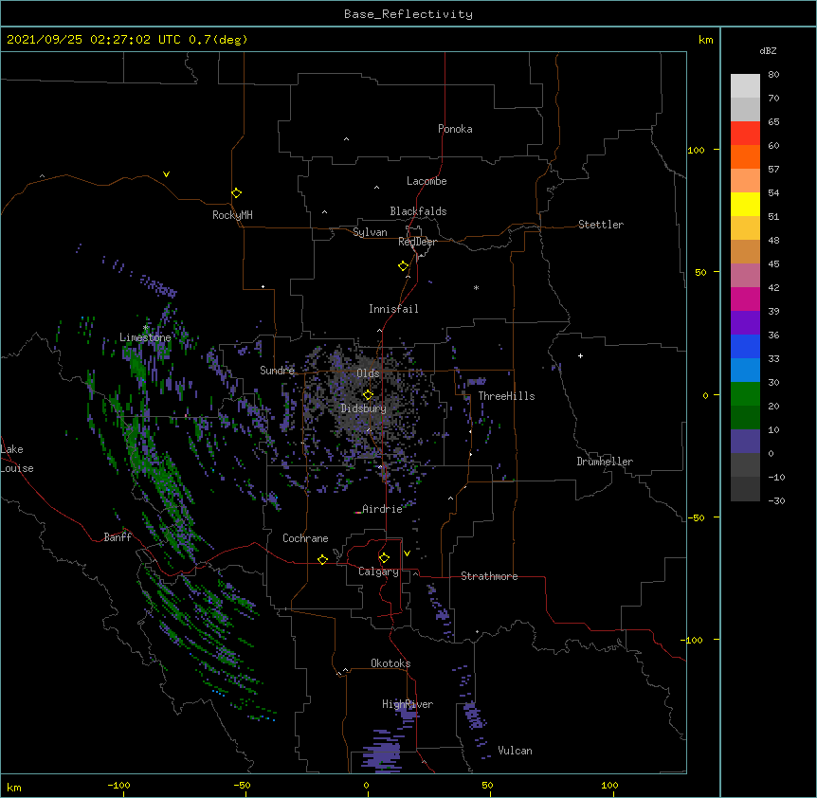Click the RedDeer city label
817x798 pixels.
[x=417, y=242]
